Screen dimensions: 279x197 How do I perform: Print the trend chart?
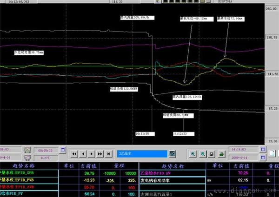[x=221, y=153]
